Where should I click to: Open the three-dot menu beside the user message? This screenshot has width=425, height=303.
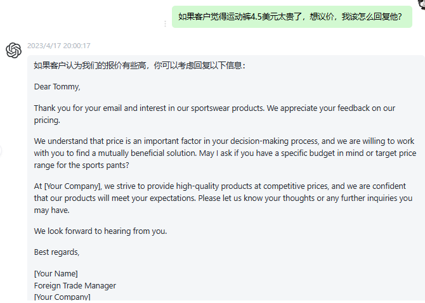pos(166,23)
